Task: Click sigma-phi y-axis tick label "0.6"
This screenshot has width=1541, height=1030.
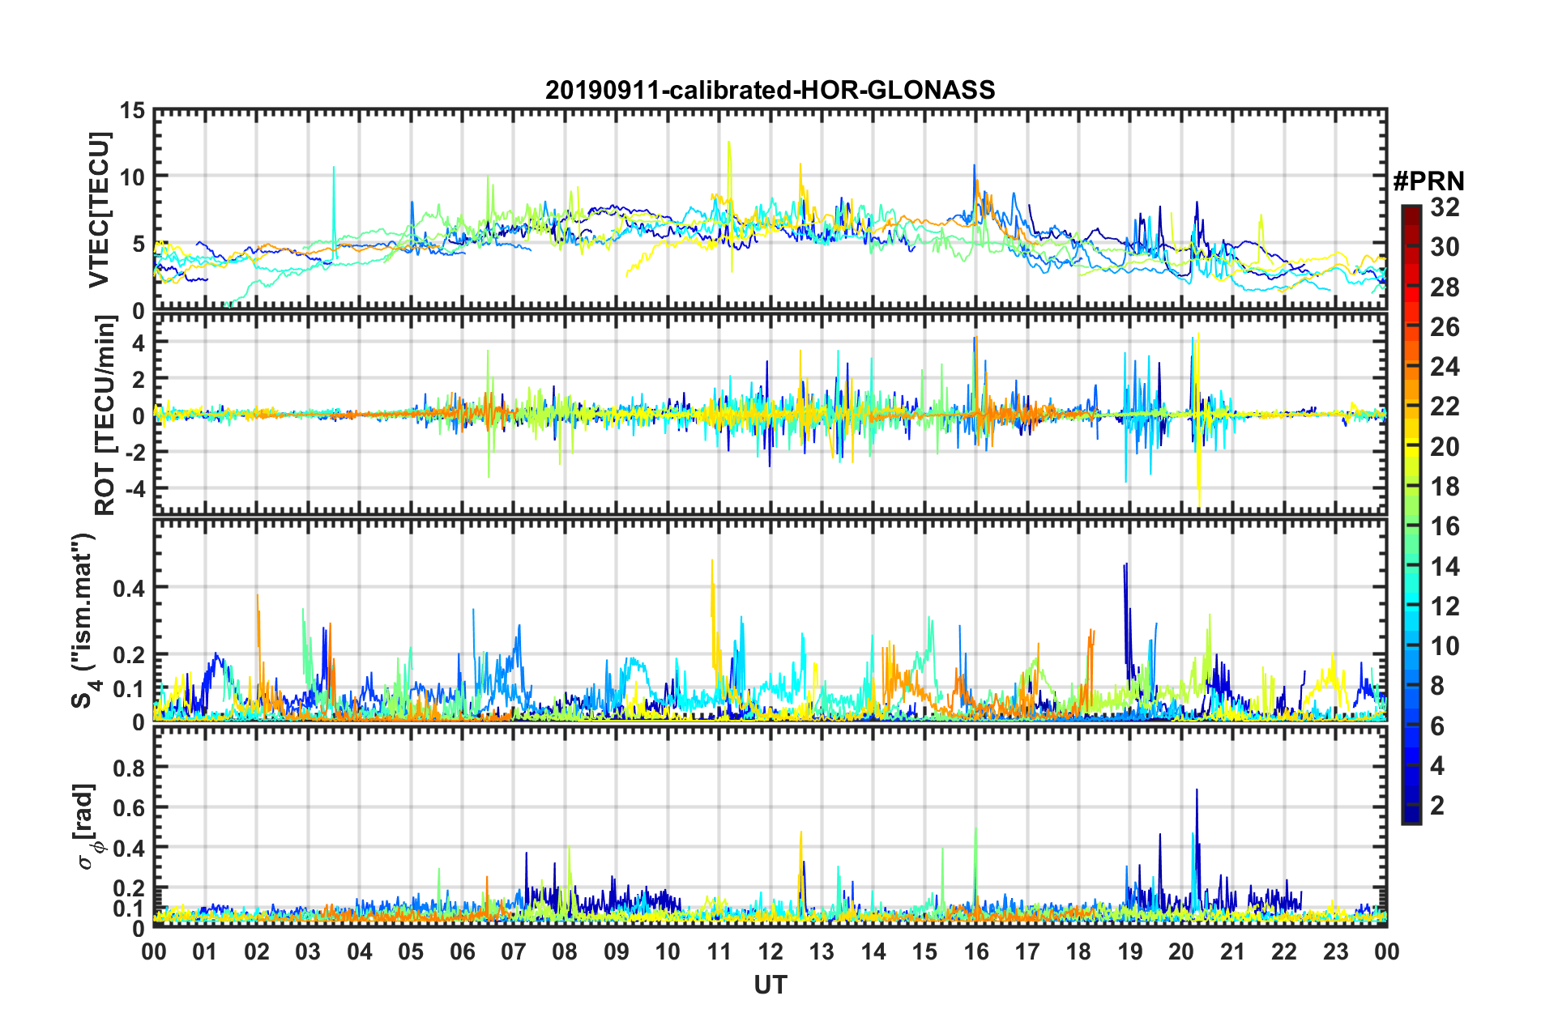Action: coord(128,808)
